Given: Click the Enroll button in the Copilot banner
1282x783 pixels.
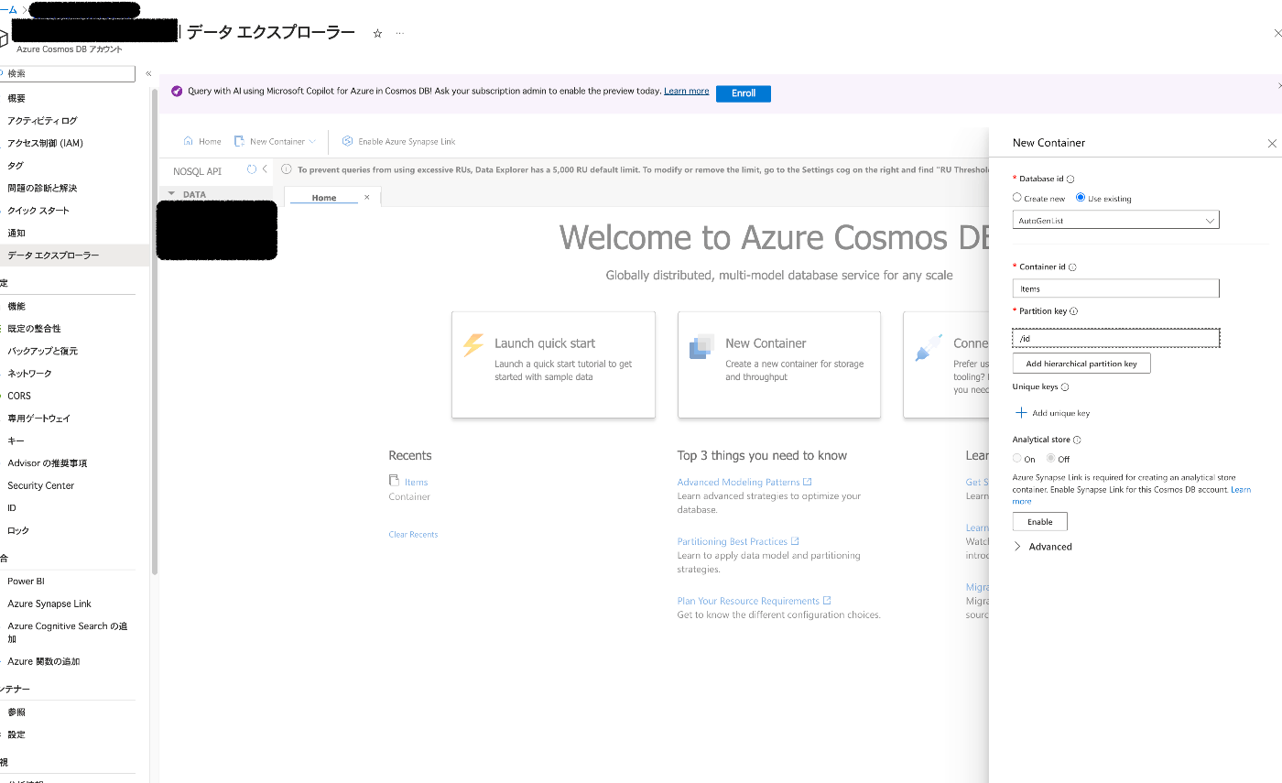Looking at the screenshot, I should pyautogui.click(x=744, y=93).
